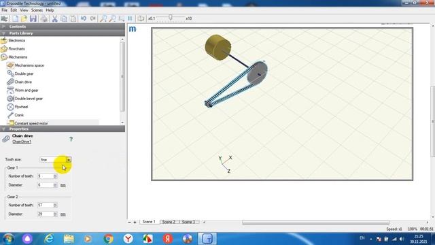Open the Scenes menu

click(x=37, y=10)
